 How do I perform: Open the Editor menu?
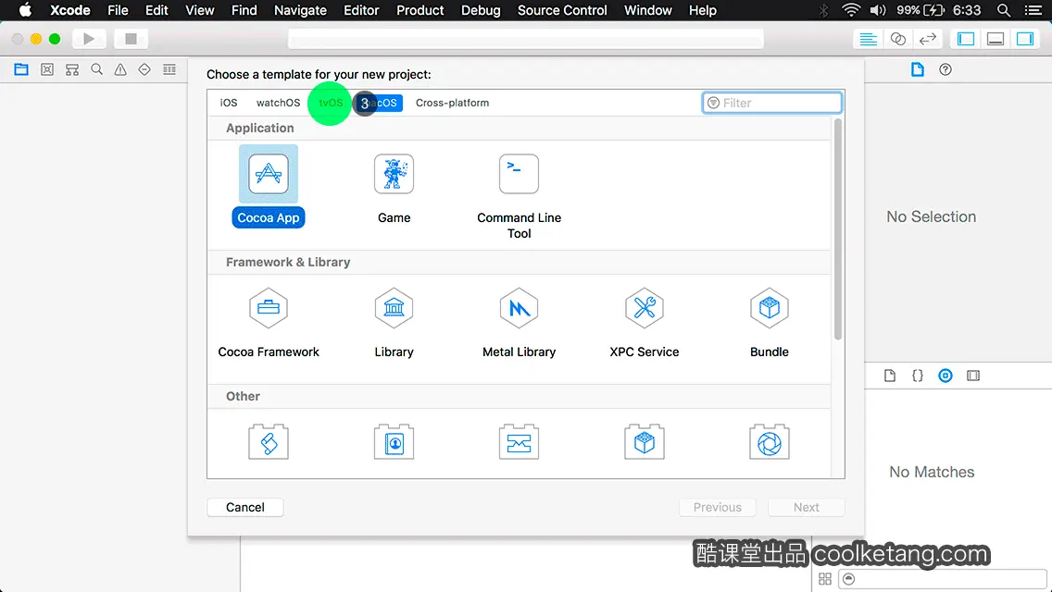(361, 10)
